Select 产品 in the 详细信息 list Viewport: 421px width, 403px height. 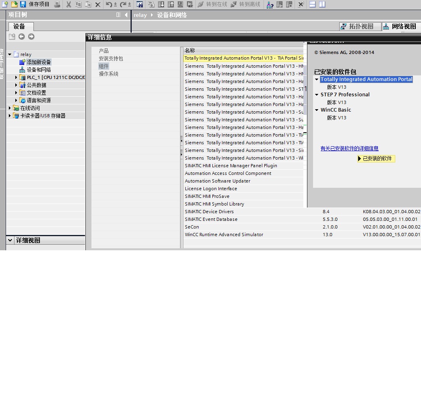coord(104,51)
